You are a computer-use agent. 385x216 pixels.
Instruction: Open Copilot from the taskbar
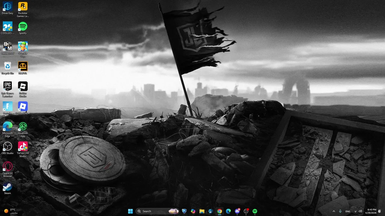pyautogui.click(x=193, y=211)
